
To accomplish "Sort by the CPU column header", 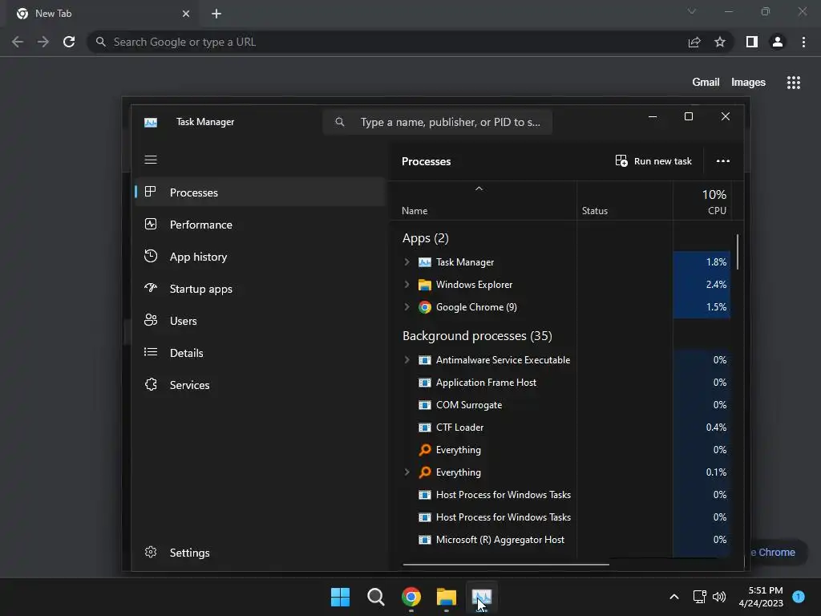I will [702, 201].
